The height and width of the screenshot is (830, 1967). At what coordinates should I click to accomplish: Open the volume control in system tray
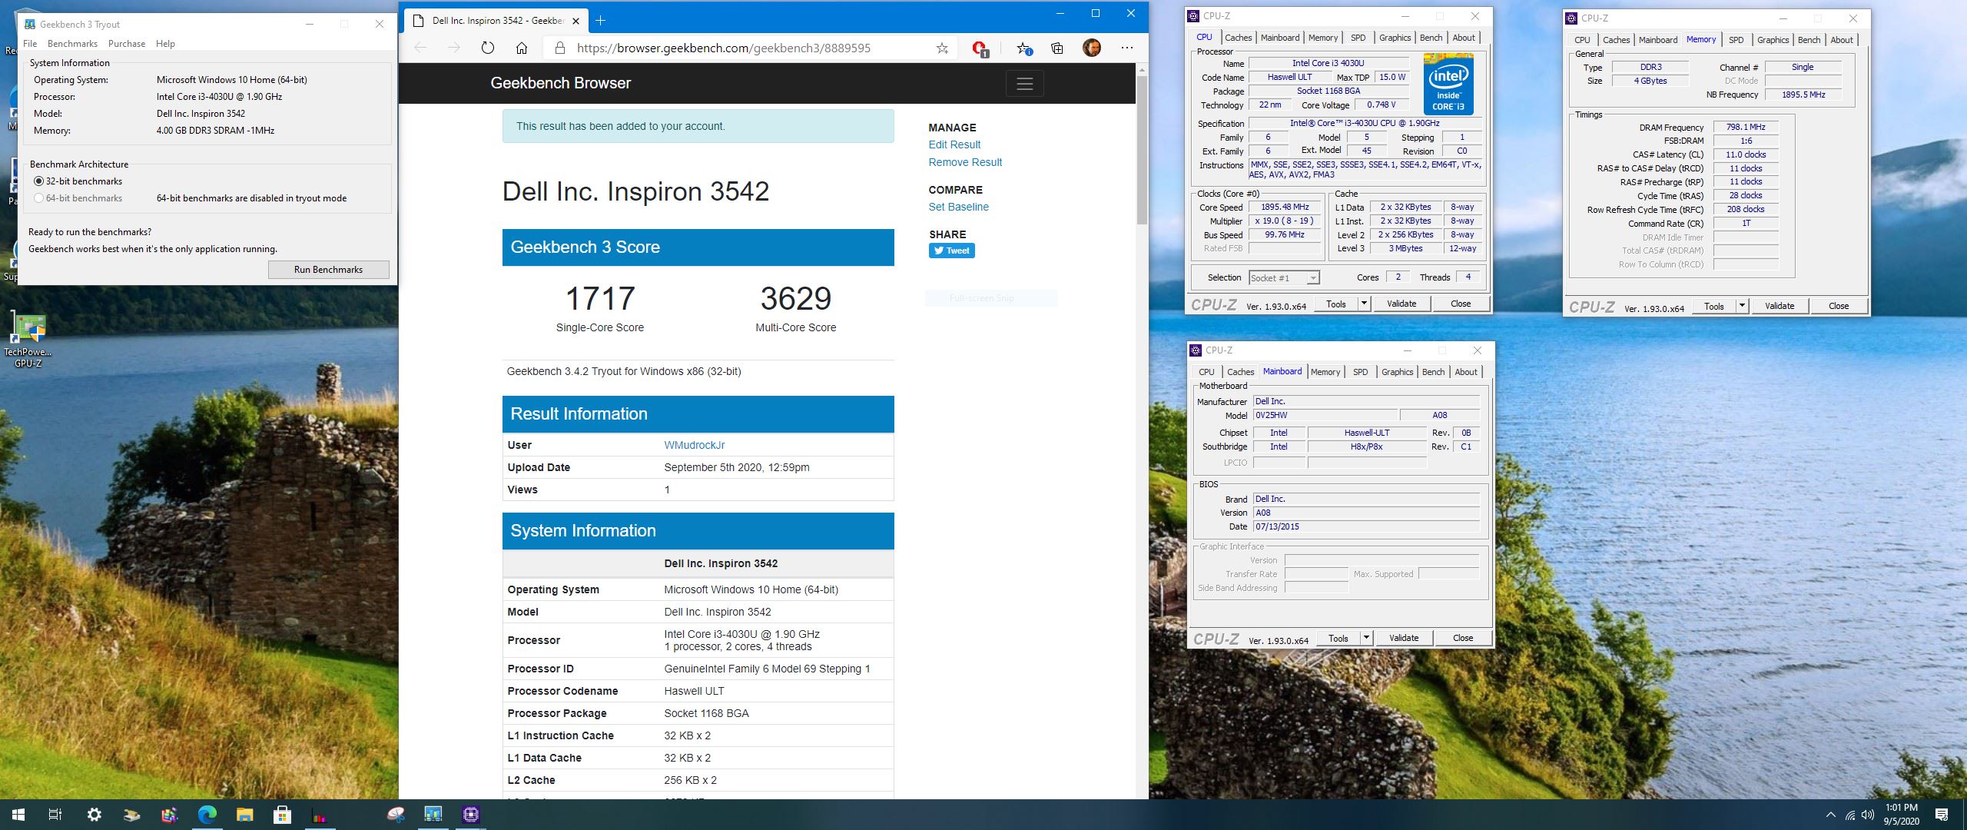click(x=1868, y=815)
